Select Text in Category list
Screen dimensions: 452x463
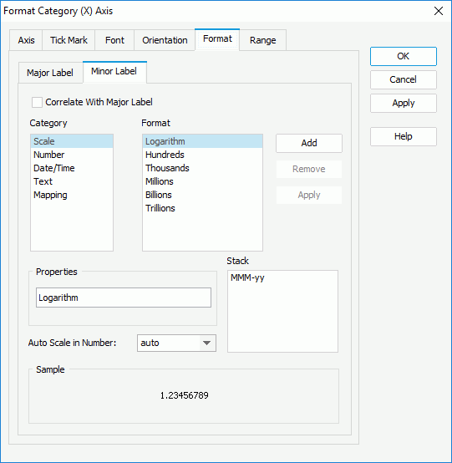point(72,181)
